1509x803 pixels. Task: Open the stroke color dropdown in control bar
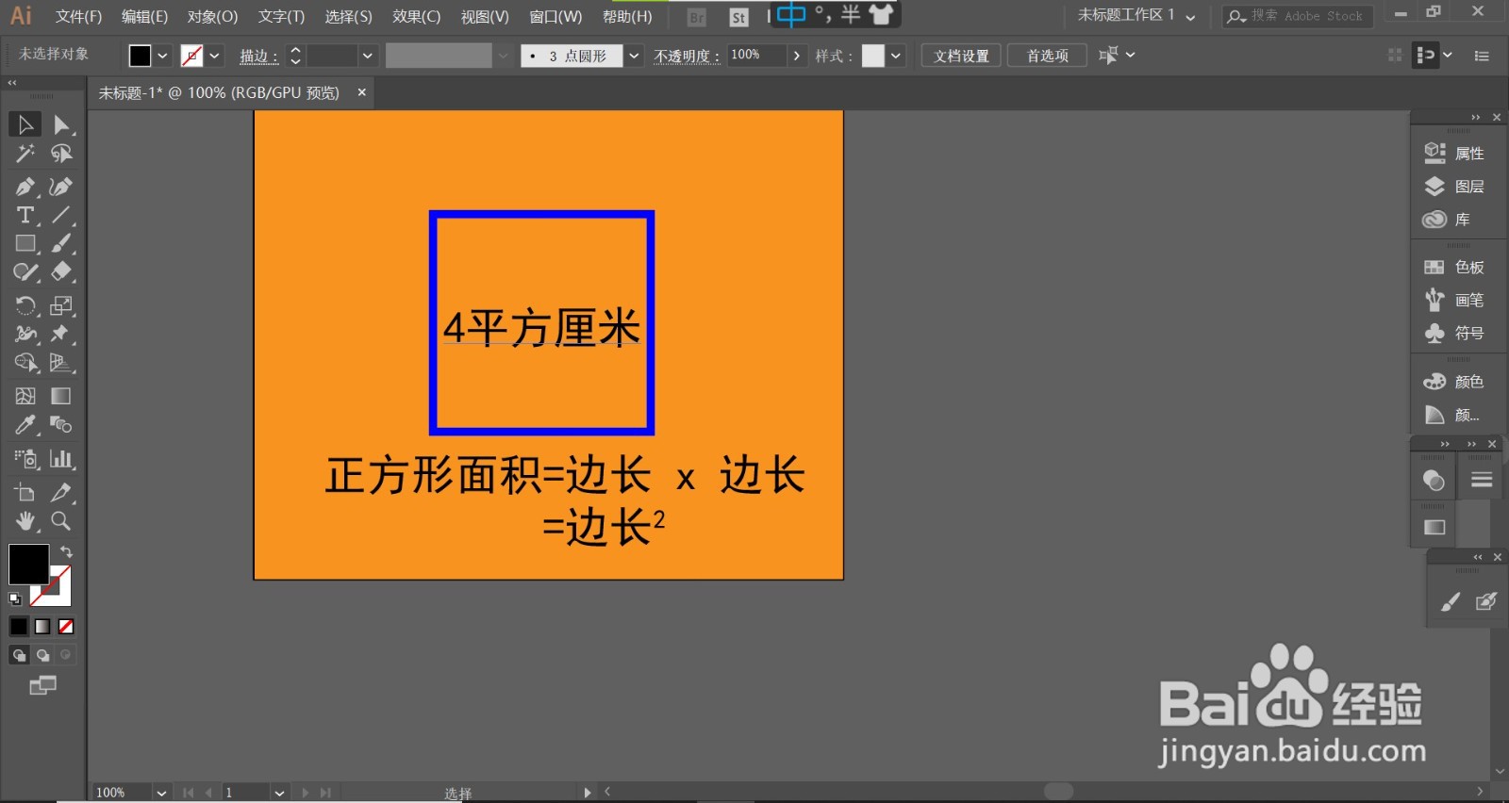(x=215, y=56)
